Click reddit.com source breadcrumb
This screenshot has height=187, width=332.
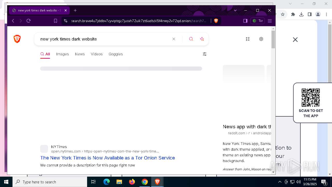coord(250,133)
